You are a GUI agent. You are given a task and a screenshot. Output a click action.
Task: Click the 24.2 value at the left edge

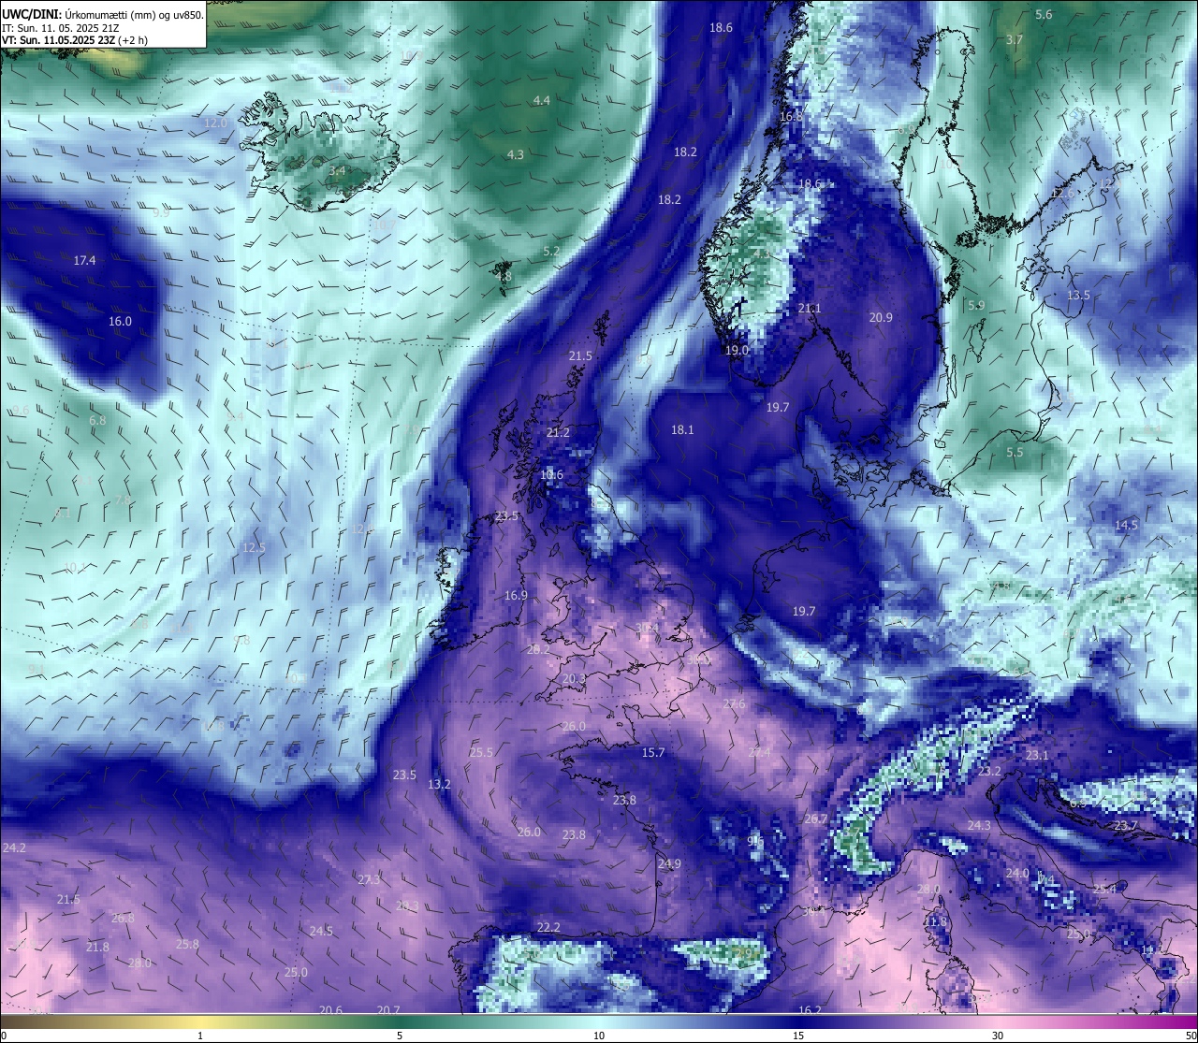14,847
